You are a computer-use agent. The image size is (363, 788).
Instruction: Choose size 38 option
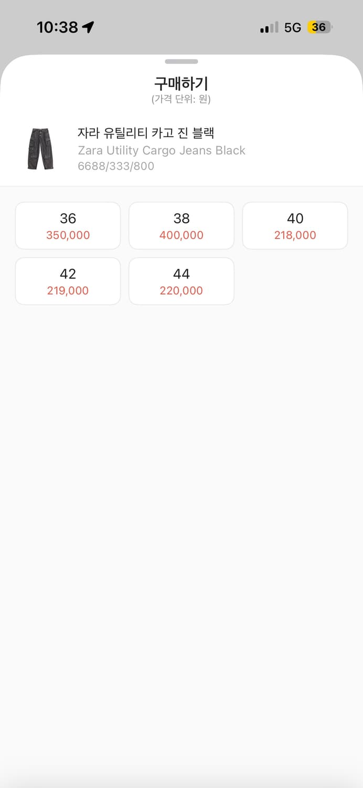click(x=181, y=225)
